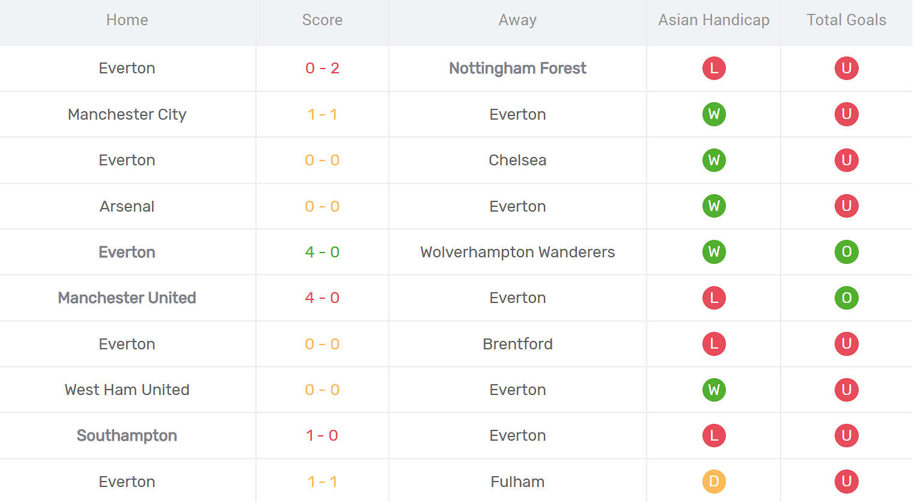Click the W handicap badge for West Ham match

[x=714, y=390]
